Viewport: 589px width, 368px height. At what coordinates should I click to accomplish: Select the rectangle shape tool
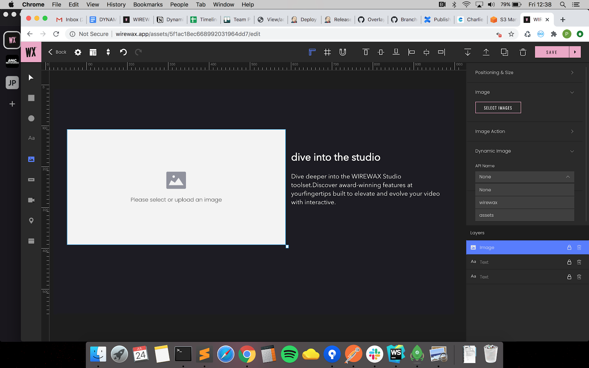click(31, 98)
